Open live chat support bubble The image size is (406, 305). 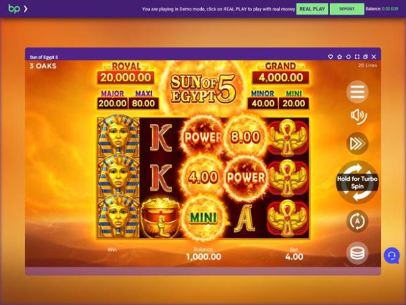click(x=392, y=255)
